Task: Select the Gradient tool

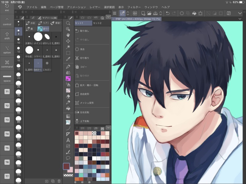Action: (68, 116)
